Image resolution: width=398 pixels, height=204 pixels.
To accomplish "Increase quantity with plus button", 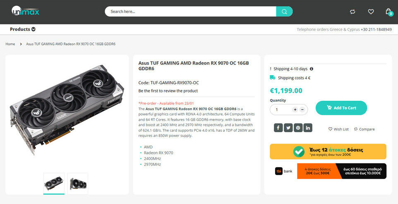I will pyautogui.click(x=295, y=110).
